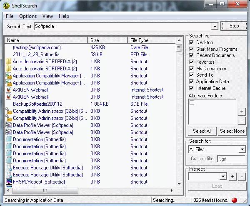Click the folder icon of second Acte de donatie row

[9, 69]
